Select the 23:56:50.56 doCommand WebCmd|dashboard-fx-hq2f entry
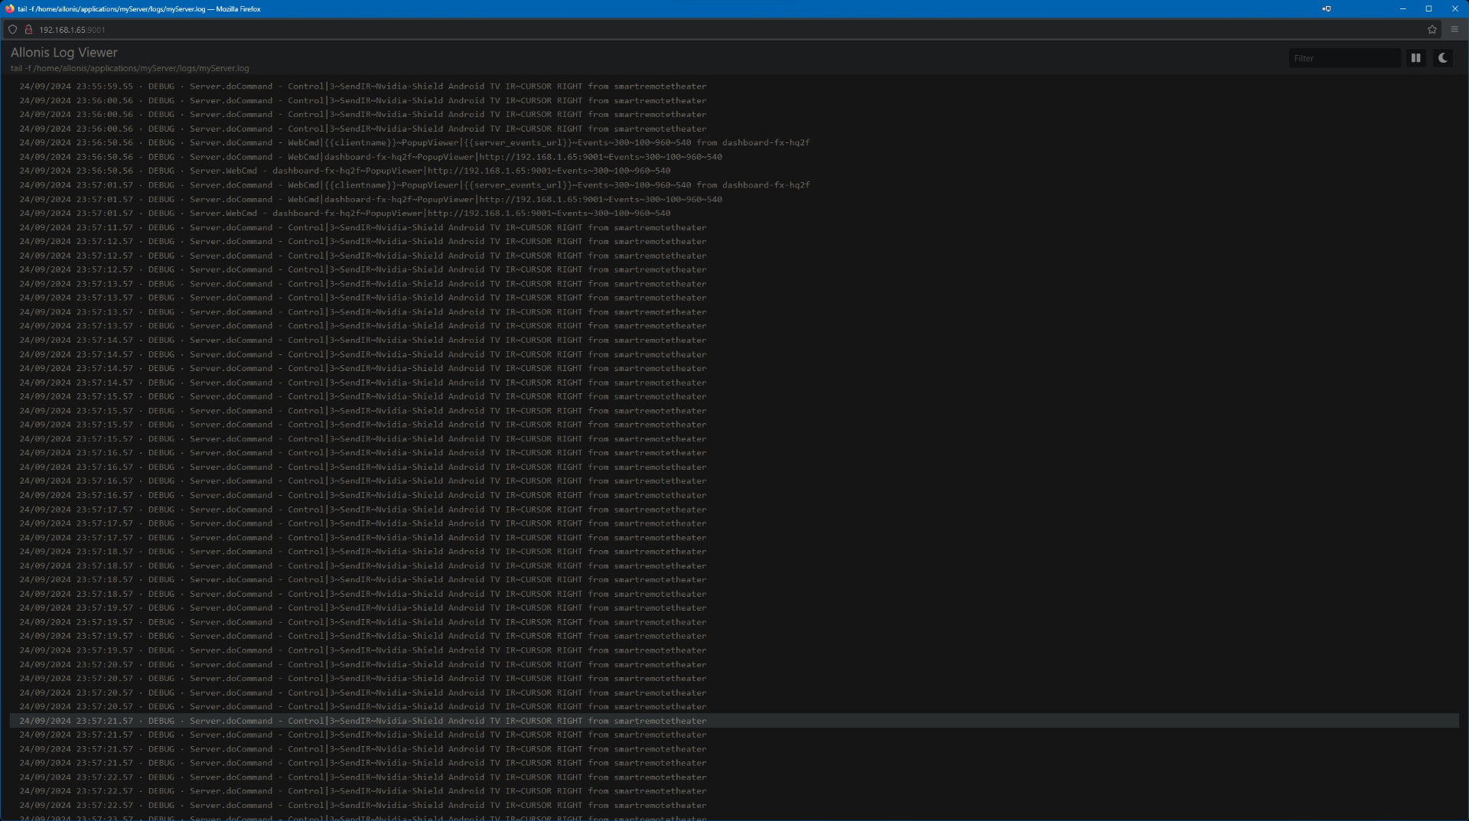 pos(734,157)
